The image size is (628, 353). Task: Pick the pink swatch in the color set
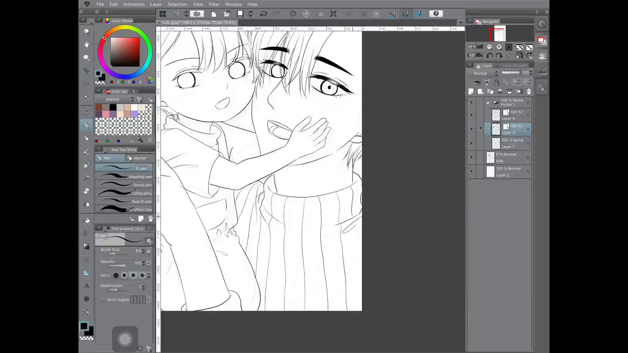click(106, 114)
